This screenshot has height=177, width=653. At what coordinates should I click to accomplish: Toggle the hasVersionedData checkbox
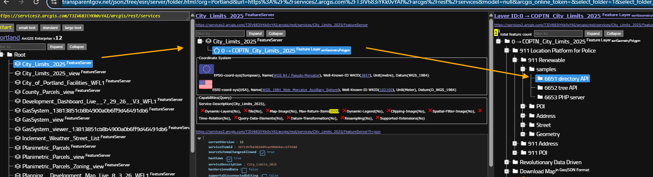click(244, 170)
